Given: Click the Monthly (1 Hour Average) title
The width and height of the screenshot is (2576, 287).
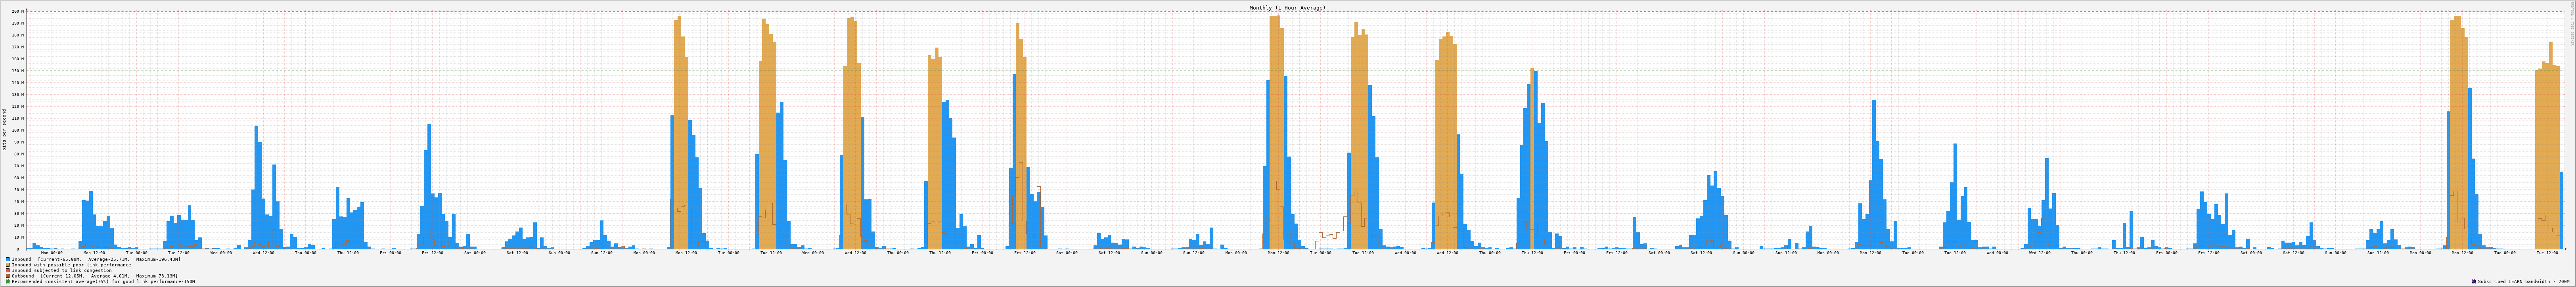Looking at the screenshot, I should click(1287, 7).
